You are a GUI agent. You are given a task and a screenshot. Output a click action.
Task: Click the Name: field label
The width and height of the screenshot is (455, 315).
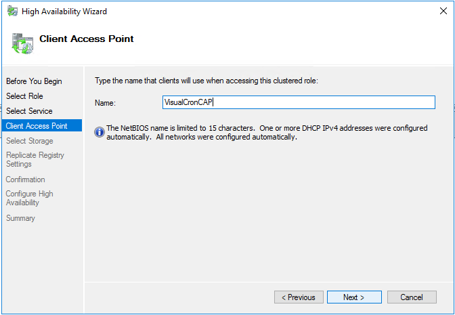(x=106, y=103)
